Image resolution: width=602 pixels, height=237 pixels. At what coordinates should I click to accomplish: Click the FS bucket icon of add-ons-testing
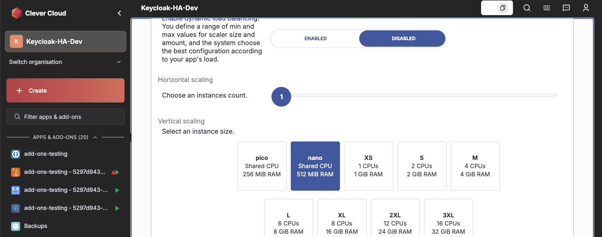point(16,190)
